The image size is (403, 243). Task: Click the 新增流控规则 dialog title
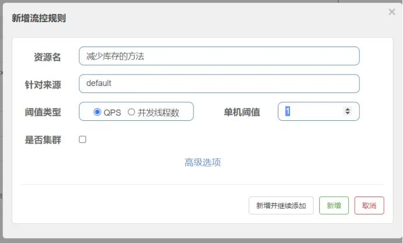[39, 18]
